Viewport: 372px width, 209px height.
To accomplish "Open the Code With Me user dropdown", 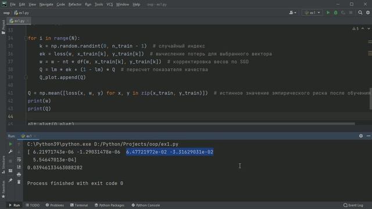I will coord(292,13).
